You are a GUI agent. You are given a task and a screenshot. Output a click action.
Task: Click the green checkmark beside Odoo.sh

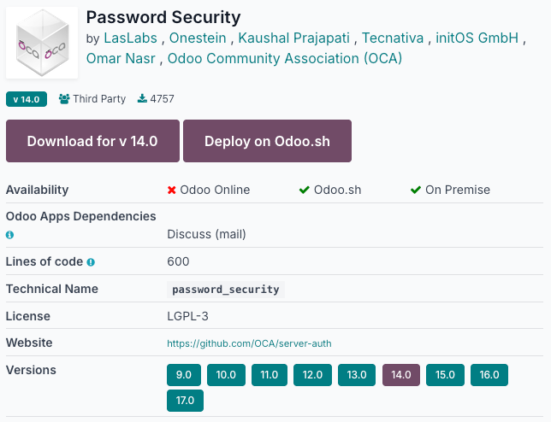(304, 190)
